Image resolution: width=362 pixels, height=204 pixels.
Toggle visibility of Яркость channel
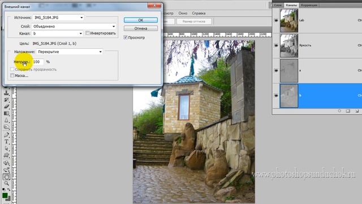pos(276,45)
